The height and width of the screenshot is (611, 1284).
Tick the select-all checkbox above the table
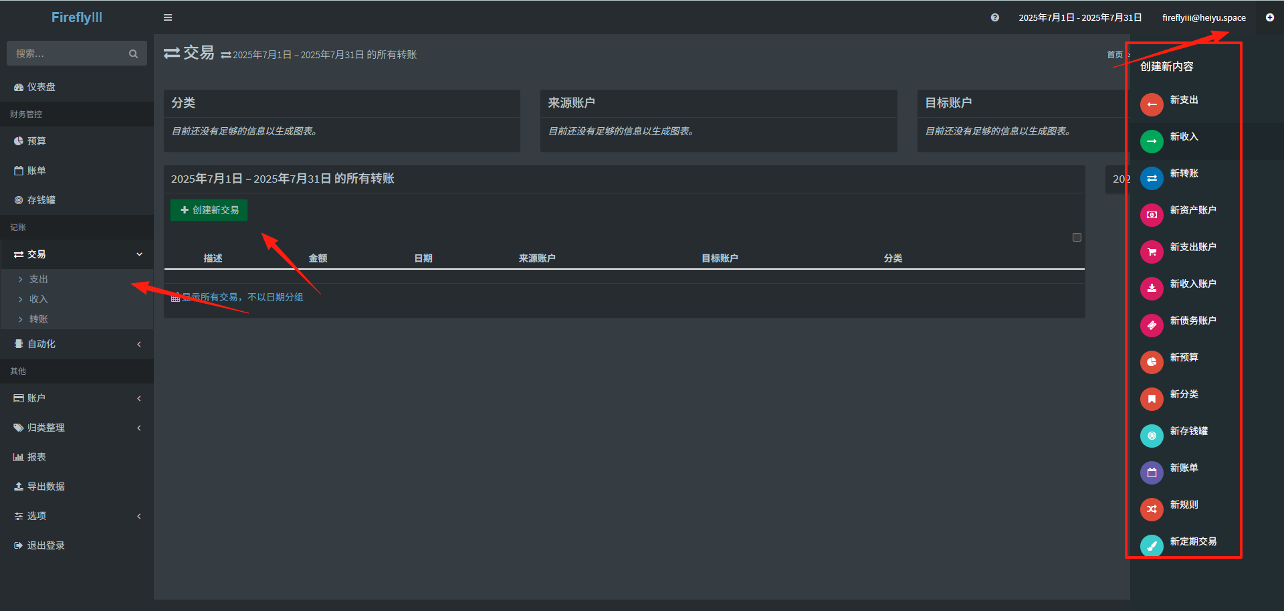click(x=1077, y=237)
